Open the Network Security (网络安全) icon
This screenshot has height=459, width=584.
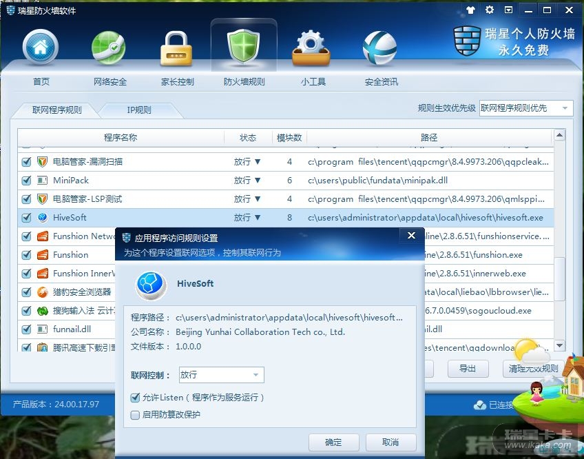click(x=108, y=48)
